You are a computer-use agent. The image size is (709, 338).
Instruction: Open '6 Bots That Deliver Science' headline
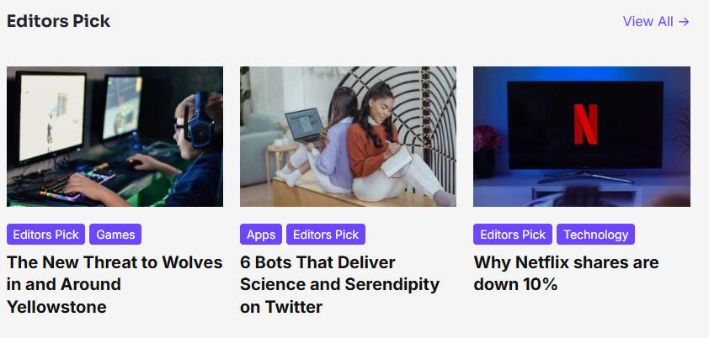[339, 284]
